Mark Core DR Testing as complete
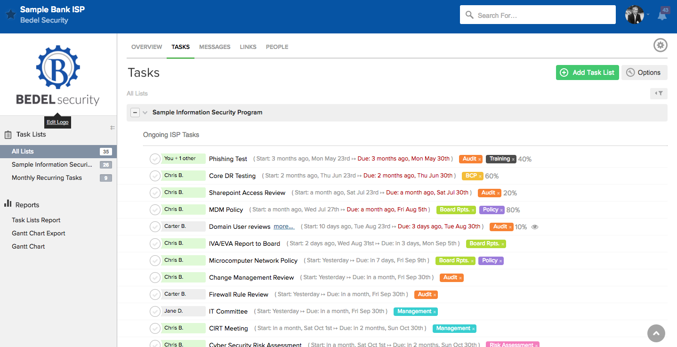Screen dimensions: 677x347 tap(155, 176)
